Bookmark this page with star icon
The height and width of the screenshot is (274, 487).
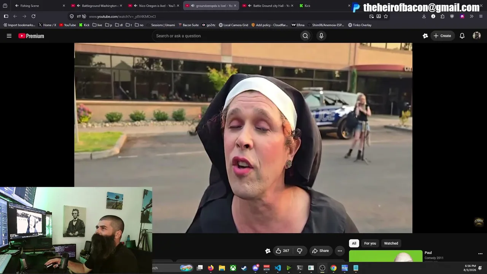tap(386, 16)
